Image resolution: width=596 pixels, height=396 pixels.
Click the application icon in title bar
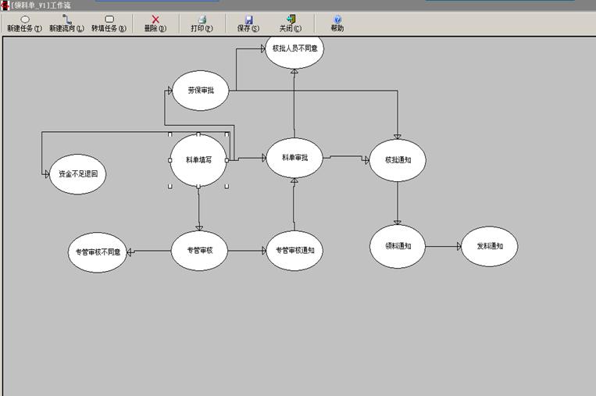5,5
